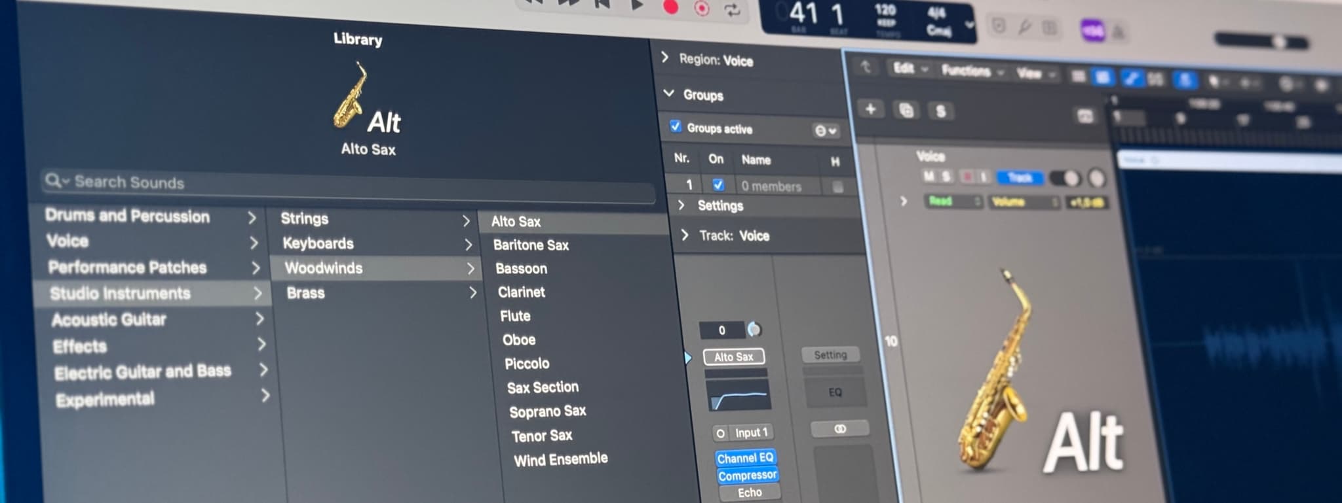Open the Compressor plug-in

747,475
